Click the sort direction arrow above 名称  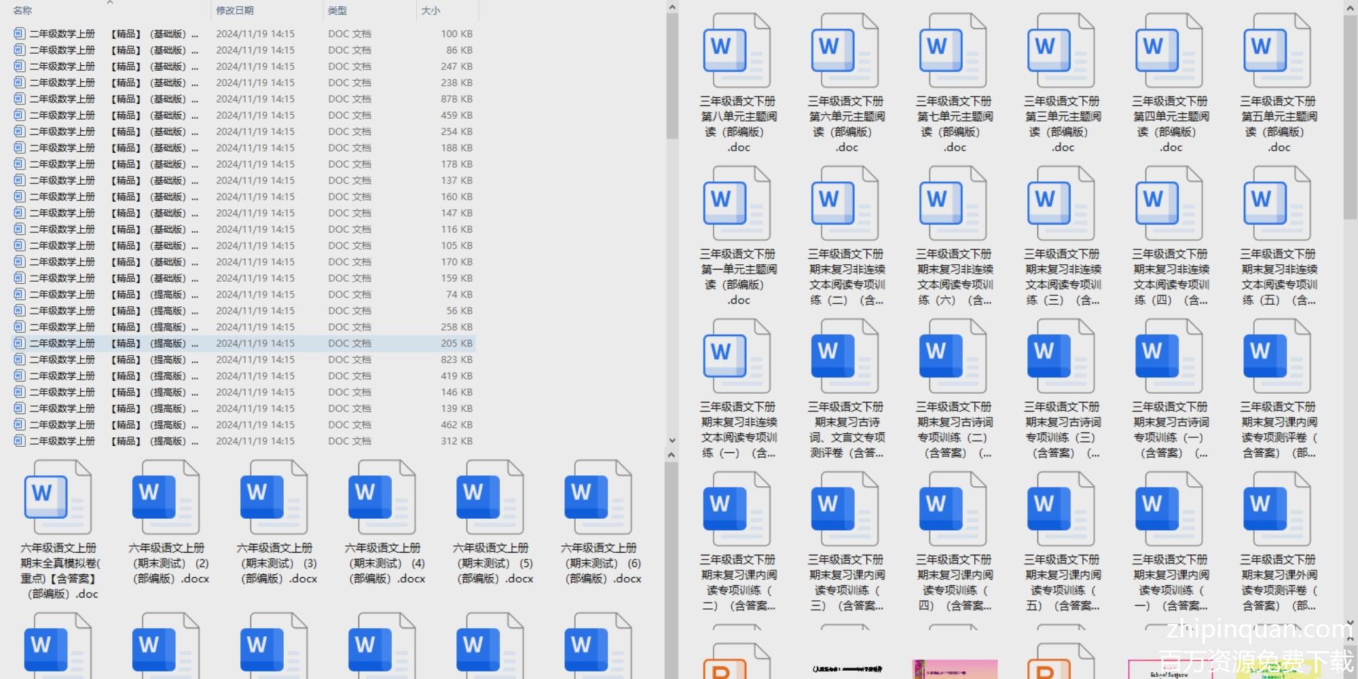[109, 3]
